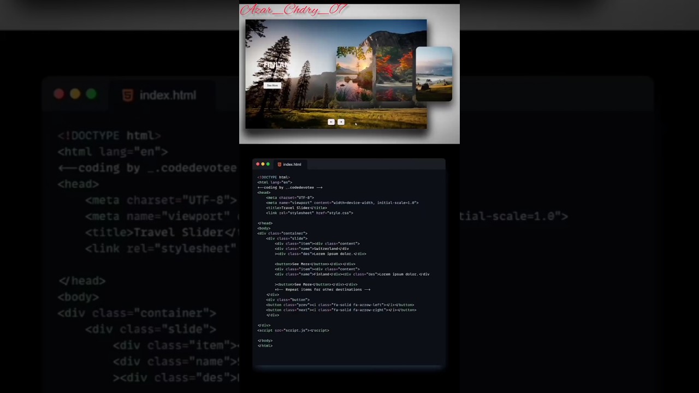Click the Switzerland name div line

(312, 248)
